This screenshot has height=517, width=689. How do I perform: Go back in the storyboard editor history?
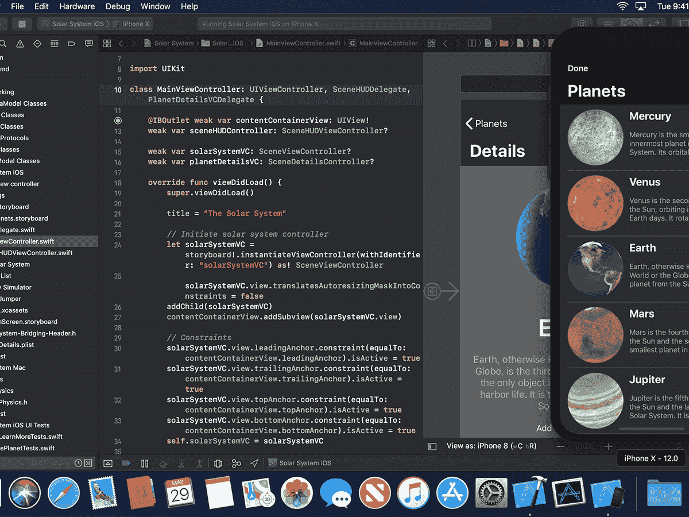[x=445, y=43]
